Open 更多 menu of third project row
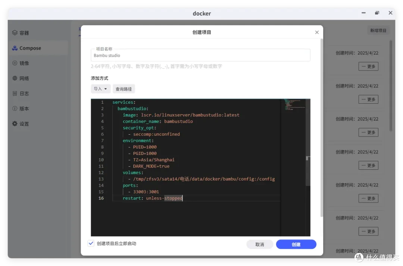The image size is (403, 266). 368,132
